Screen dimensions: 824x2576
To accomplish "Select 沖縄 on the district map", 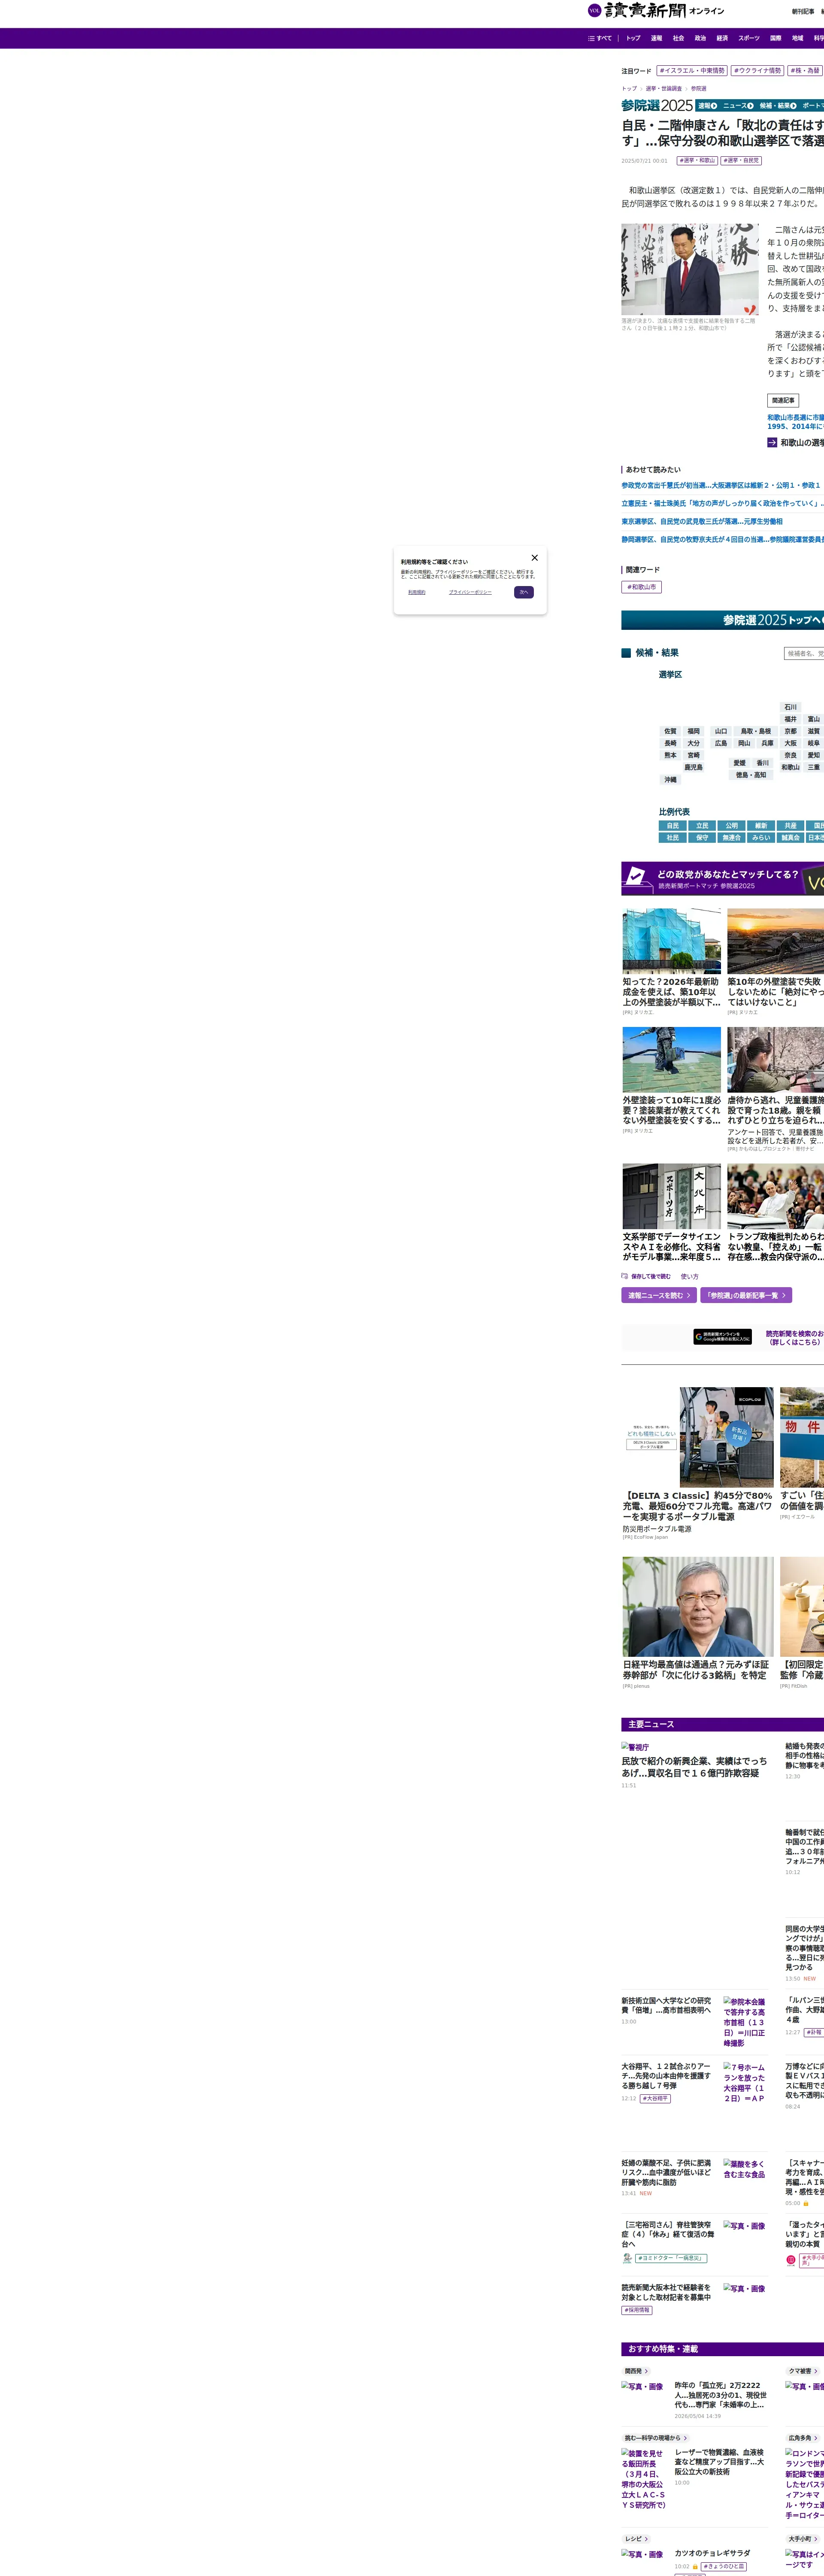I will (x=670, y=780).
